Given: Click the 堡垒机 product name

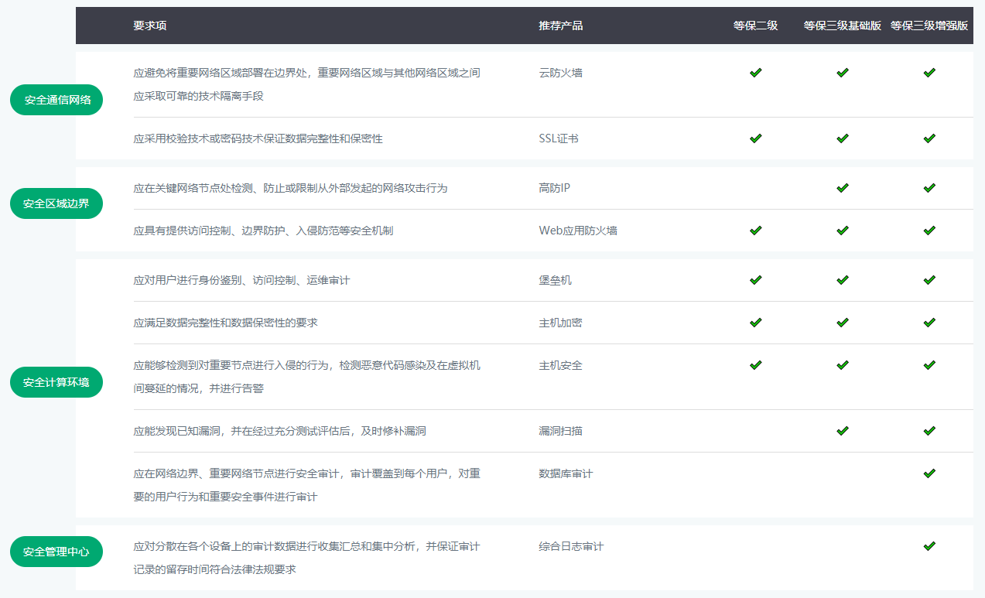Looking at the screenshot, I should [x=556, y=280].
